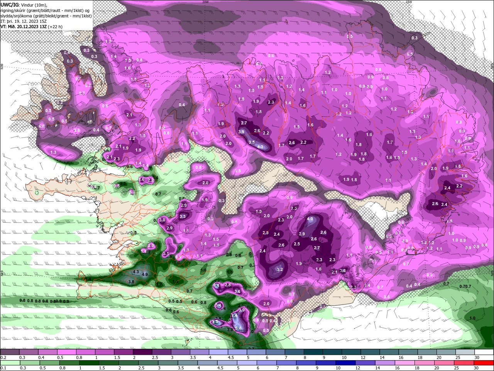Pick the darkest purple swatch right of upper-row 2
This screenshot has width=494, height=371.
tap(142, 352)
